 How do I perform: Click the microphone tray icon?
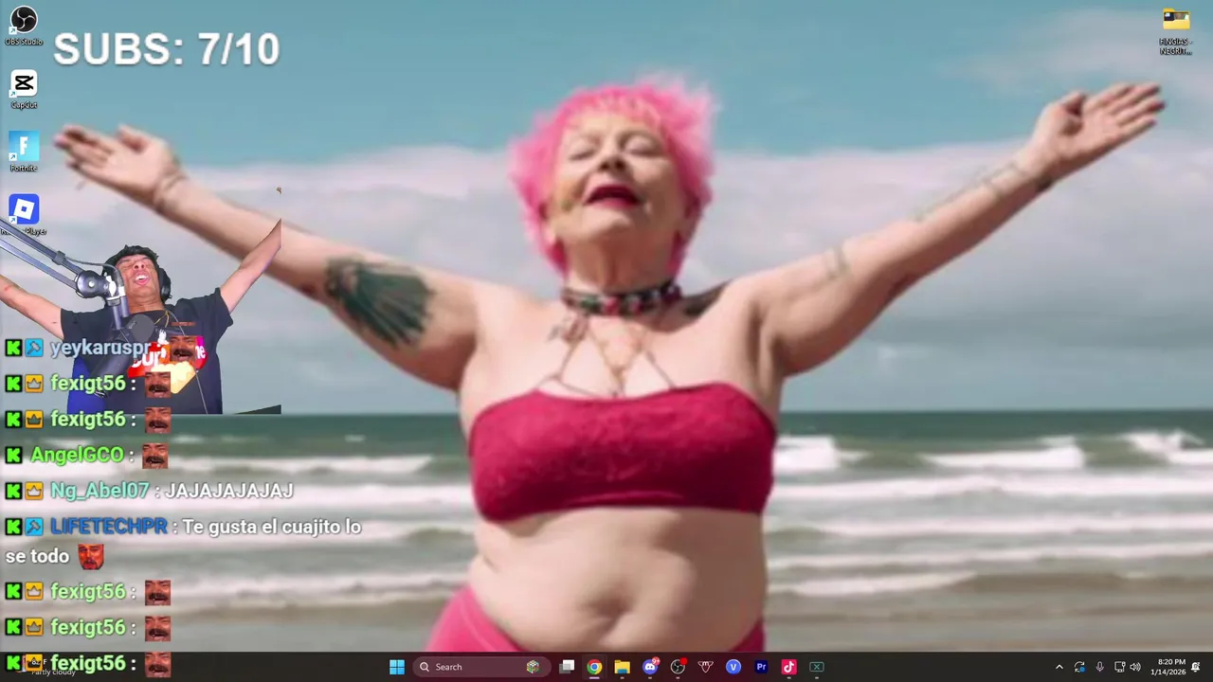point(1099,667)
